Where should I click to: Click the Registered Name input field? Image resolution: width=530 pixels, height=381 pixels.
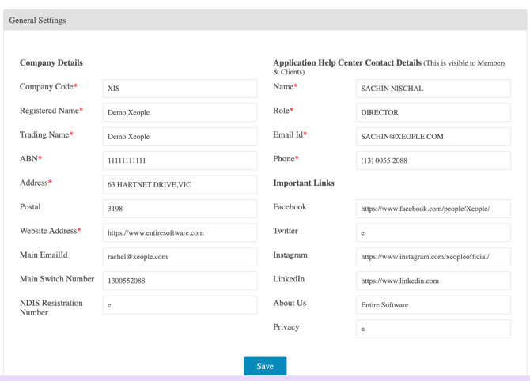coord(180,112)
